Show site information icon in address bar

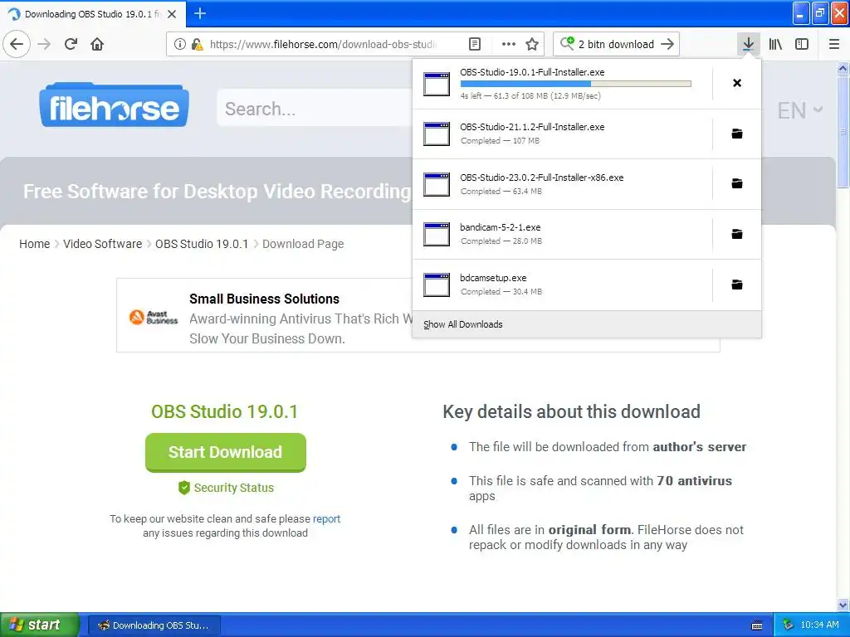[179, 44]
